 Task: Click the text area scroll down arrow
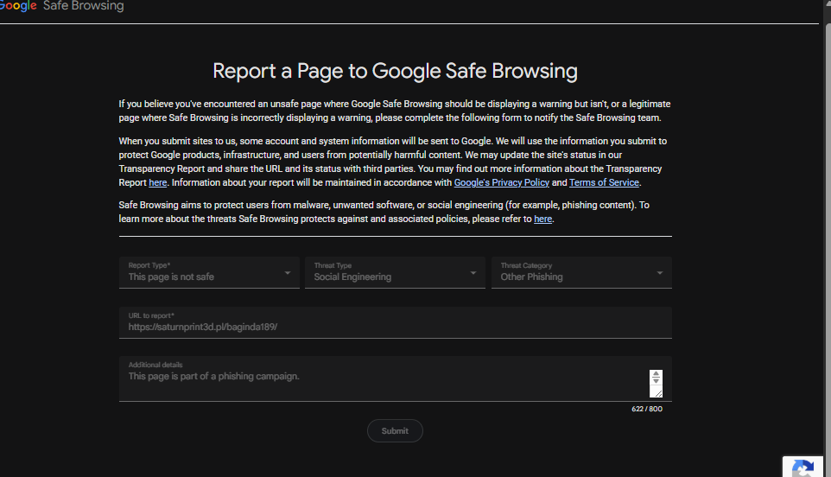[x=657, y=380]
